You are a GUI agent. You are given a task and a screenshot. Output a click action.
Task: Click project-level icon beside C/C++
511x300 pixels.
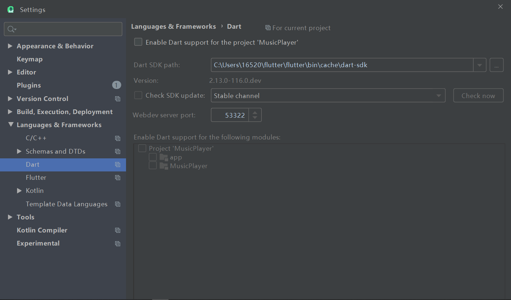click(118, 138)
